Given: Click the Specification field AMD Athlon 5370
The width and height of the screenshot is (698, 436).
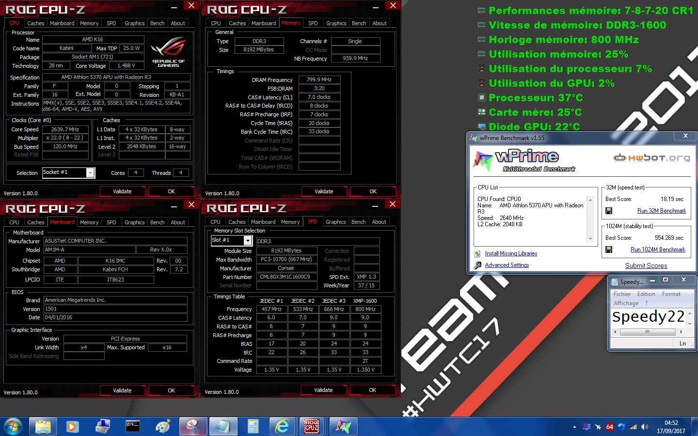Looking at the screenshot, I should coord(116,77).
